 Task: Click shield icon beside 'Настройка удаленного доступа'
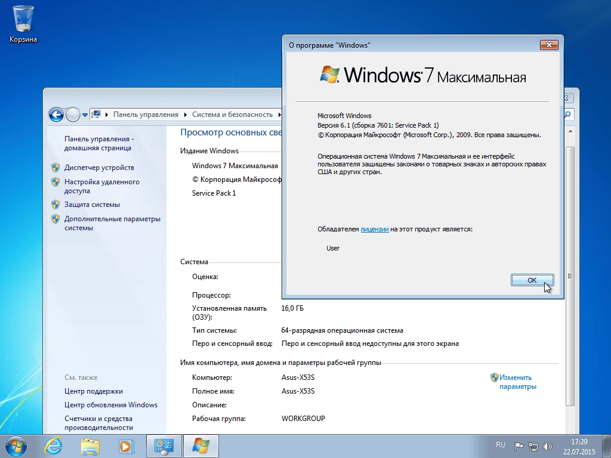(55, 182)
